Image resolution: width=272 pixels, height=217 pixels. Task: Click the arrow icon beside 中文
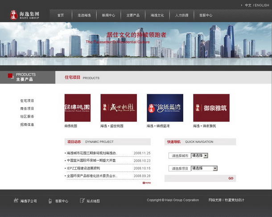pos(242,5)
